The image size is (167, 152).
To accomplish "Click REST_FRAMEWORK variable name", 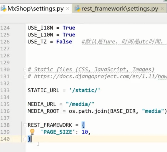I will (50, 125).
